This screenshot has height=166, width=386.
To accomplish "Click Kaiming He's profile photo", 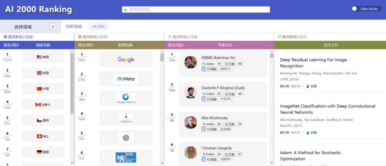I will tap(190, 62).
